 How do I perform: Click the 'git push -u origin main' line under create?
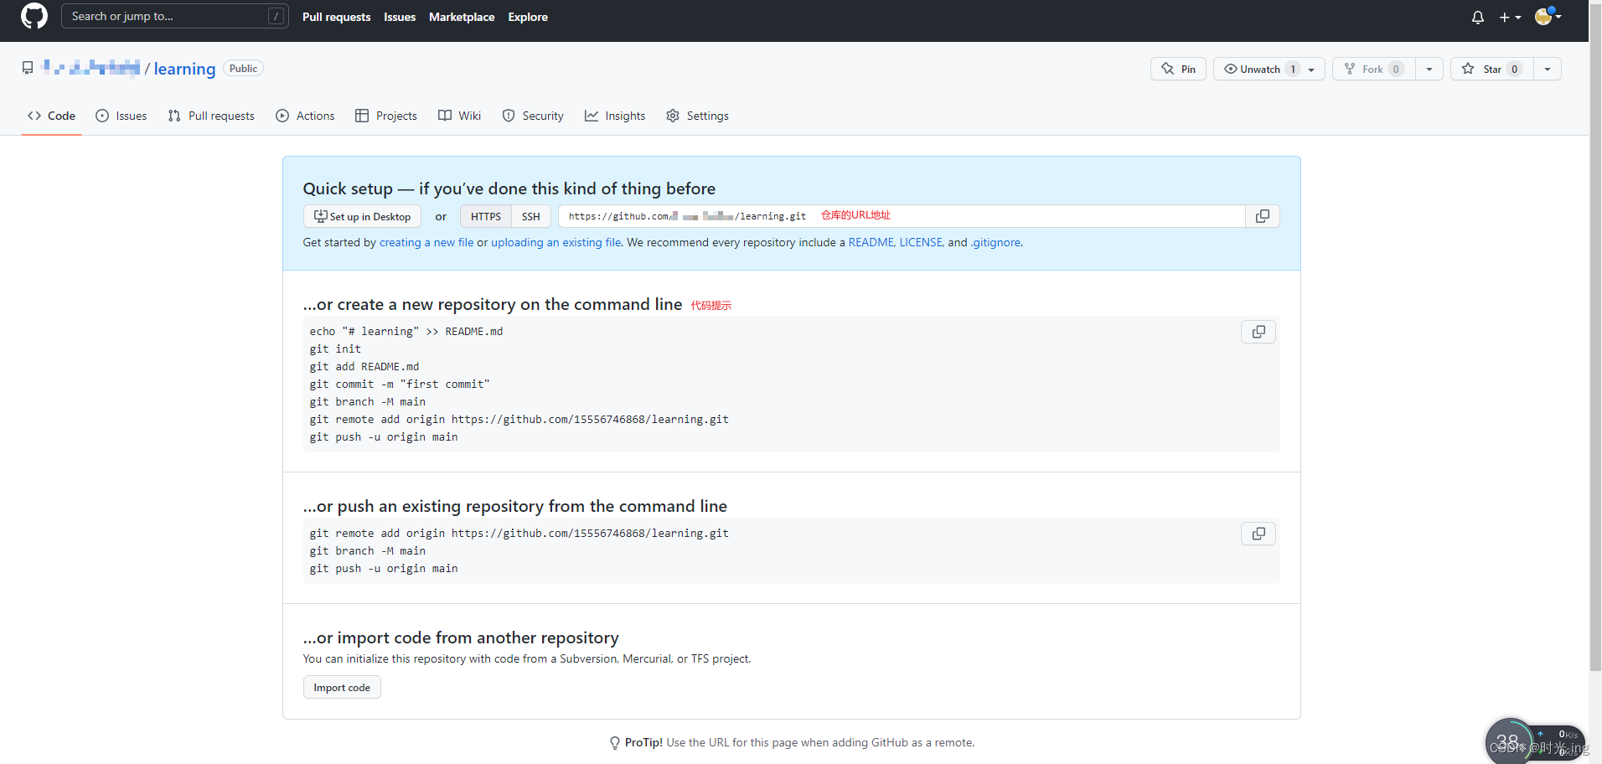coord(384,437)
